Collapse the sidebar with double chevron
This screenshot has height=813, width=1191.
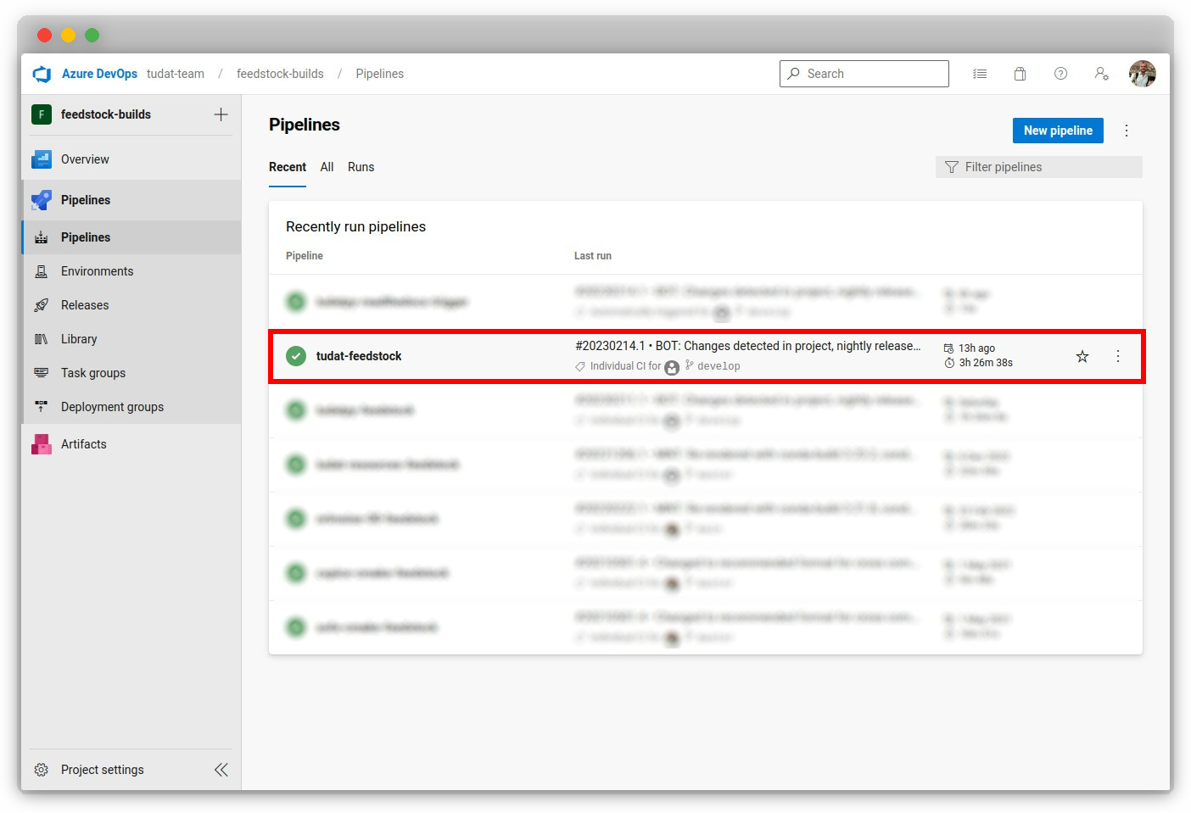click(221, 770)
